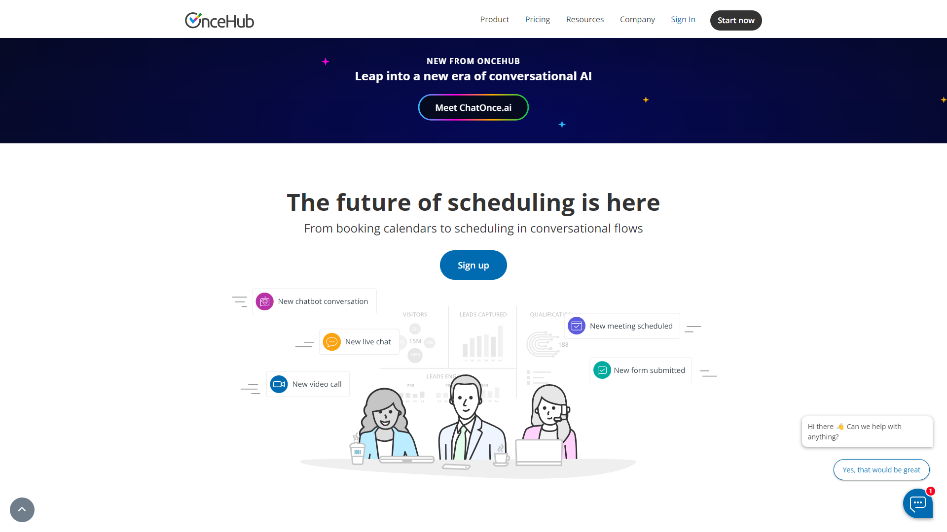The height and width of the screenshot is (532, 947).
Task: Toggle the banner announcement visibility
Action: click(x=943, y=100)
